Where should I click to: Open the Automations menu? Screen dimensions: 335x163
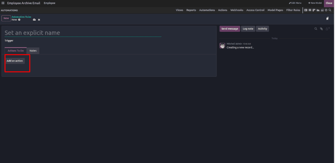coord(207,10)
